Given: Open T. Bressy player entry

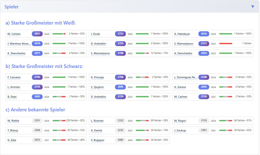Looking at the screenshot, I should (13, 130).
